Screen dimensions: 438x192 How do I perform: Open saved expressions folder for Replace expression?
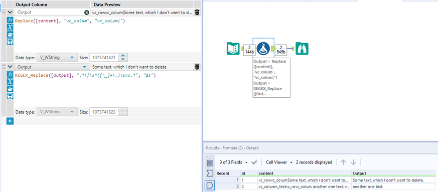10,35
